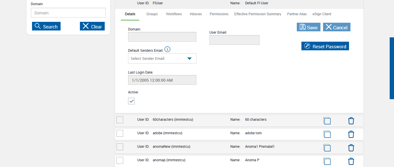This screenshot has width=394, height=167.
Task: Click the copy icon for Anoma P
Action: coord(327,161)
